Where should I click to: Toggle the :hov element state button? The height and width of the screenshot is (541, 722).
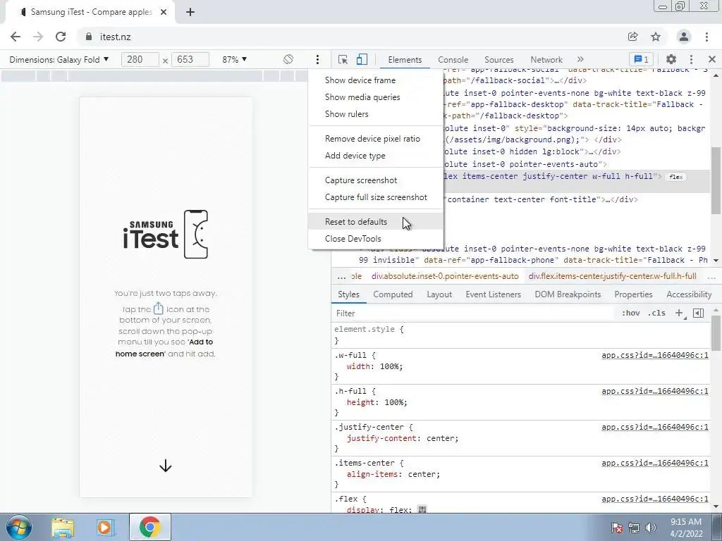[631, 313]
